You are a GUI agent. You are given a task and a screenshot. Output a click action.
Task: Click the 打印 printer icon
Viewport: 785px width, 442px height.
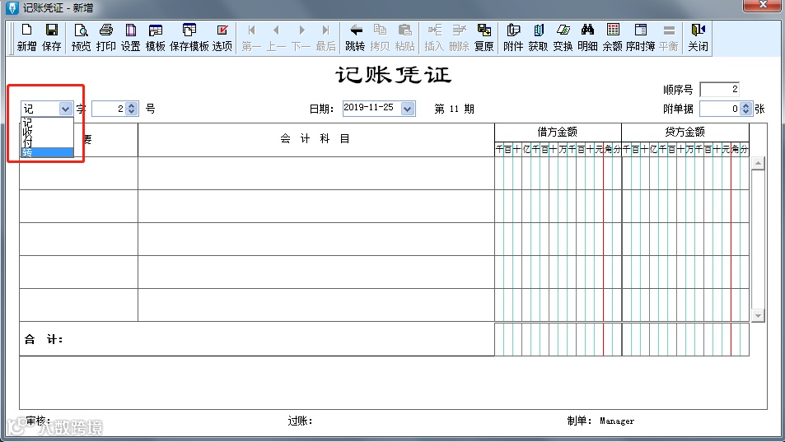[x=105, y=38]
